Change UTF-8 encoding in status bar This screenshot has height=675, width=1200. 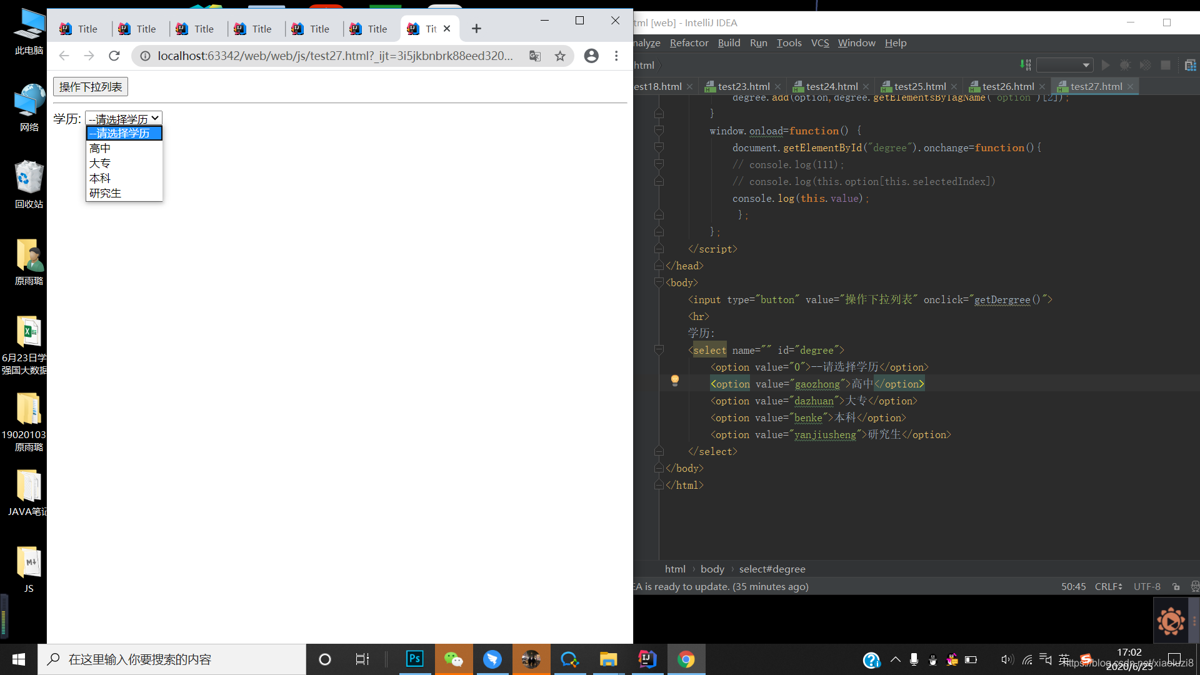(x=1147, y=586)
